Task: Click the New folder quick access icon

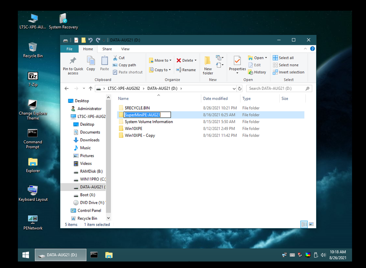Action: pos(83,40)
